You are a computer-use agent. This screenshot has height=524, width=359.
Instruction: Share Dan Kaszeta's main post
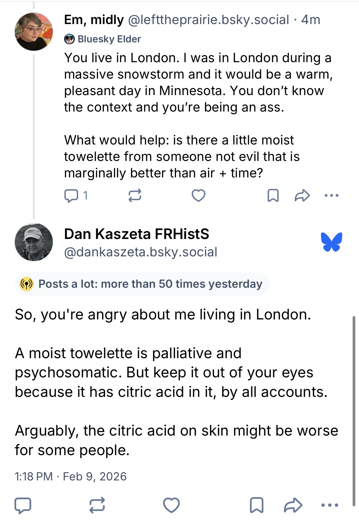[x=293, y=505]
